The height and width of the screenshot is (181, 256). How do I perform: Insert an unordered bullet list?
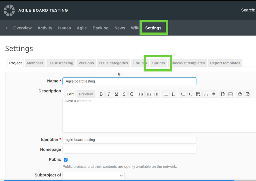tap(166, 94)
